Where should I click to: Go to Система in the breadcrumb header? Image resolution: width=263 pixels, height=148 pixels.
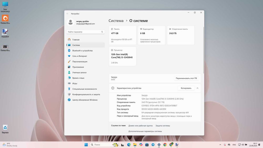coord(116,21)
